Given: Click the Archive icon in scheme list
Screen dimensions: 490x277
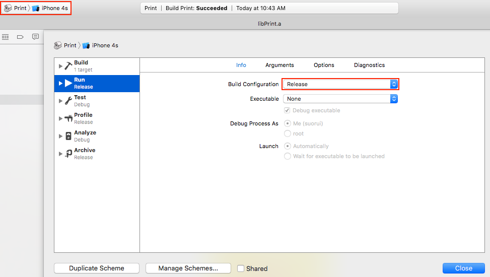Looking at the screenshot, I should coord(68,154).
